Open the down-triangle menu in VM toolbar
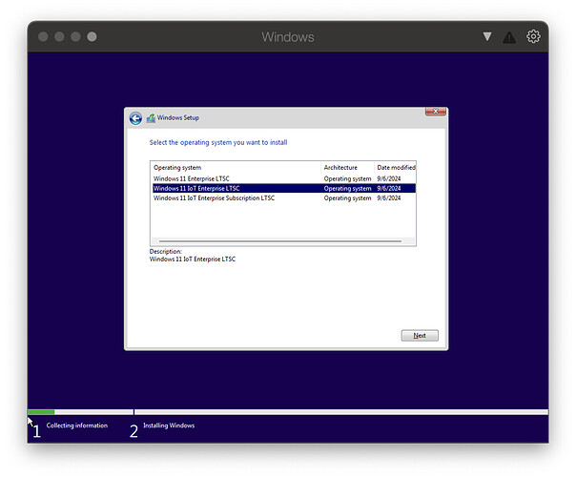The image size is (576, 477). pyautogui.click(x=487, y=37)
